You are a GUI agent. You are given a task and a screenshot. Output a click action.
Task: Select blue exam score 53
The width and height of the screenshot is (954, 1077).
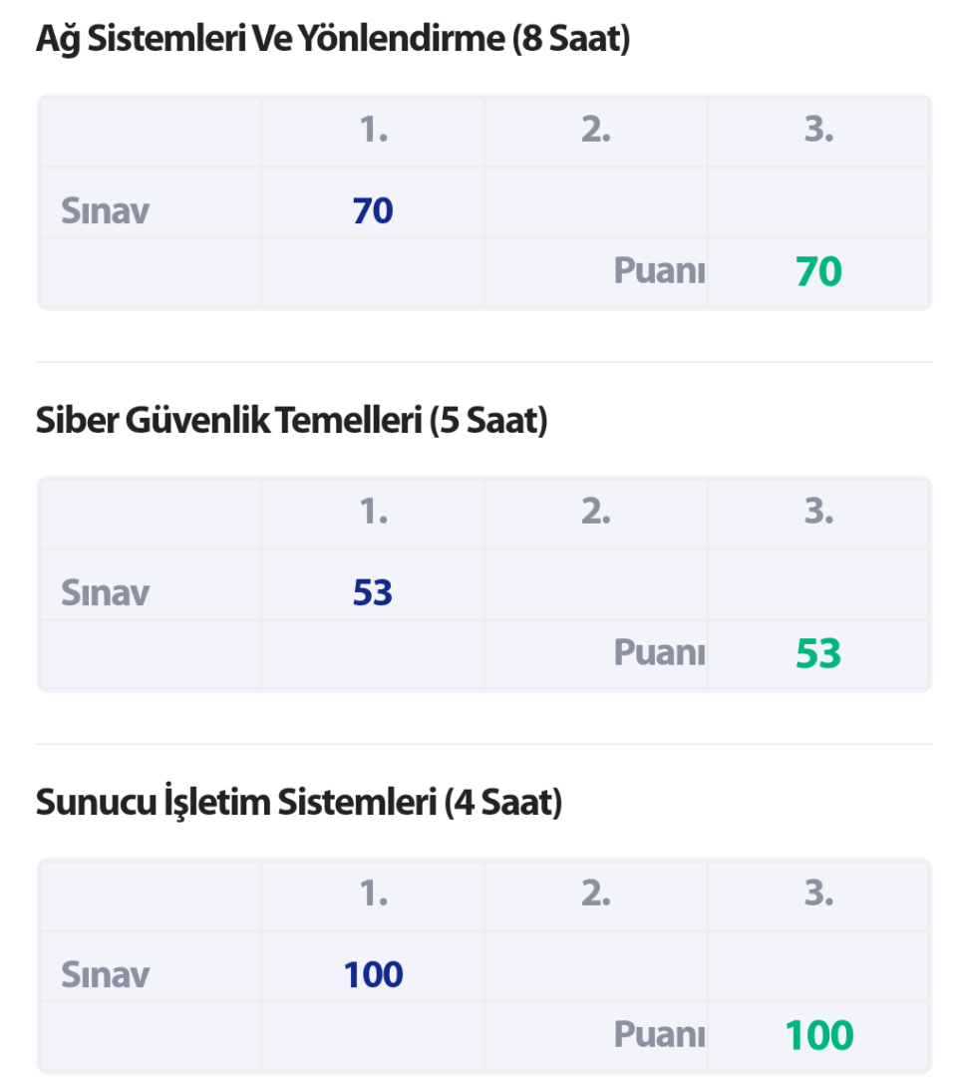tap(373, 593)
